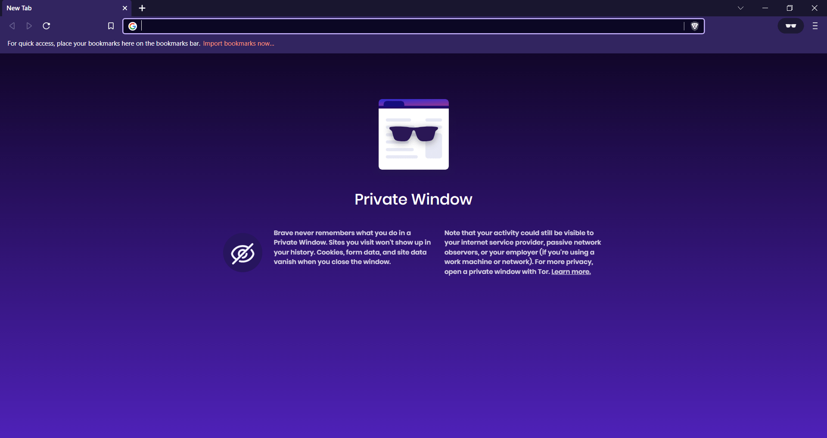Click the Private Window heading

click(x=413, y=199)
